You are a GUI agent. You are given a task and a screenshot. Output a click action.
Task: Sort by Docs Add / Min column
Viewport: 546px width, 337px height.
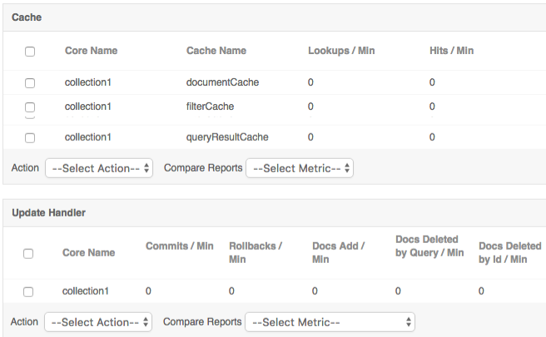pyautogui.click(x=338, y=252)
